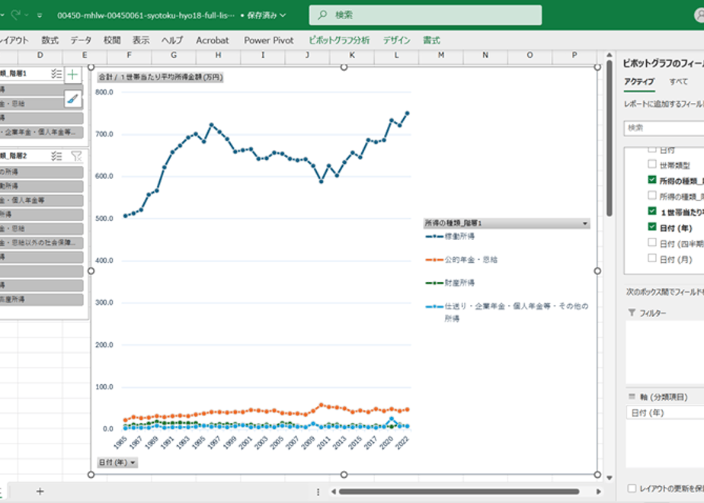Image resolution: width=704 pixels, height=503 pixels.
Task: Click the 検索 box in title bar
Action: coord(425,15)
